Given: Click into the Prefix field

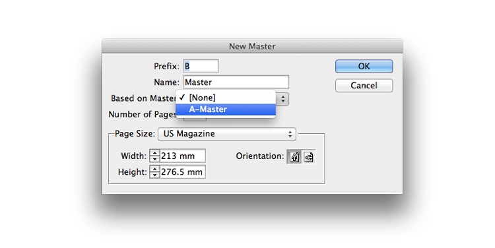Looking at the screenshot, I should [201, 66].
